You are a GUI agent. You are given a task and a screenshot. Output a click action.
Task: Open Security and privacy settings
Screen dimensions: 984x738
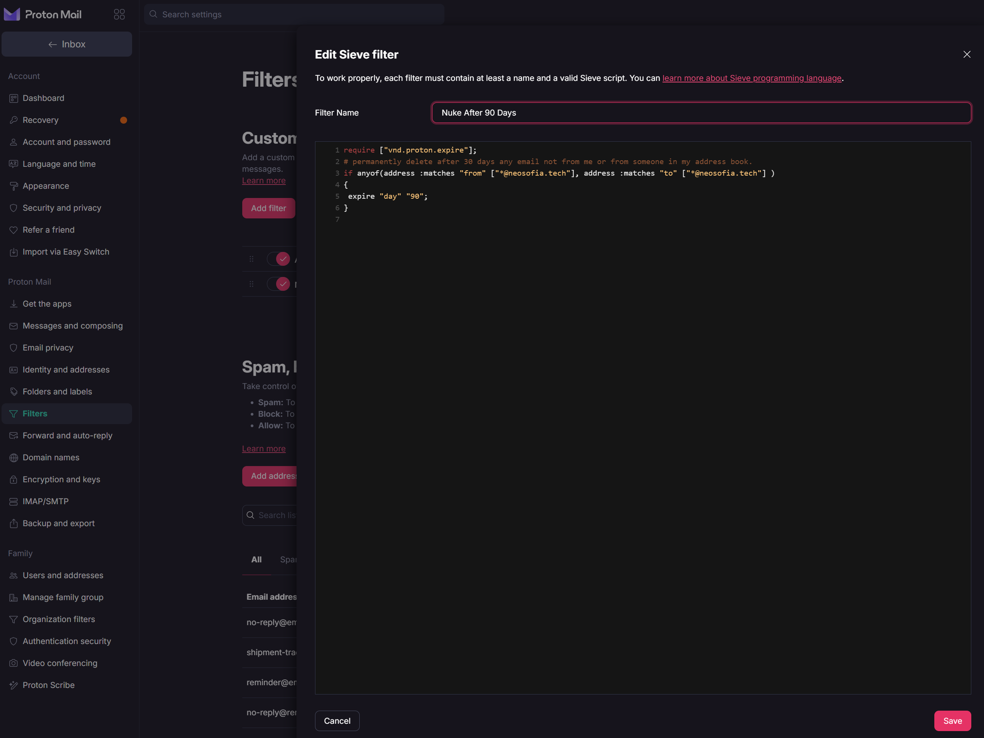pos(67,208)
